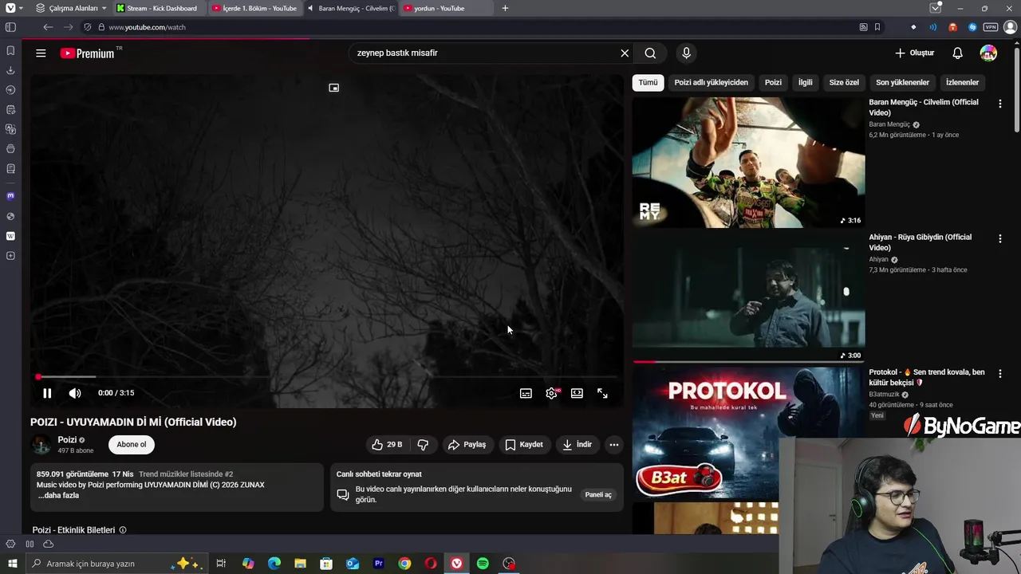Open the video player settings gear
1021x574 pixels.
click(551, 393)
